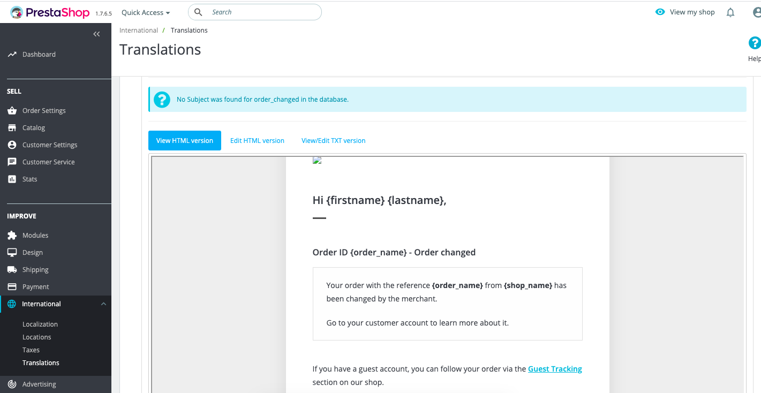Collapse the International submenu chevron

point(103,304)
